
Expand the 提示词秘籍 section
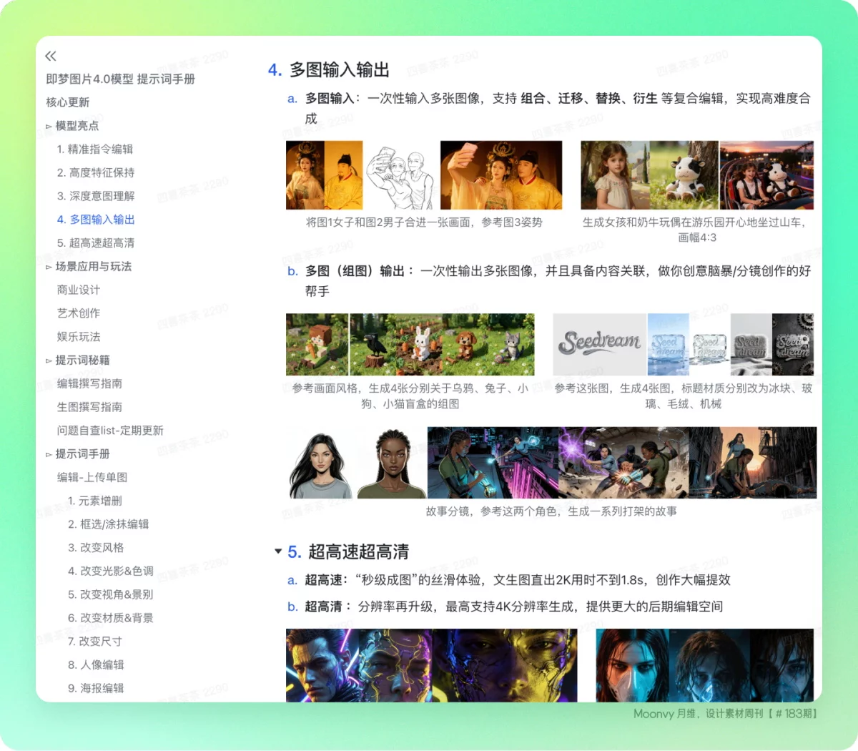[x=50, y=360]
